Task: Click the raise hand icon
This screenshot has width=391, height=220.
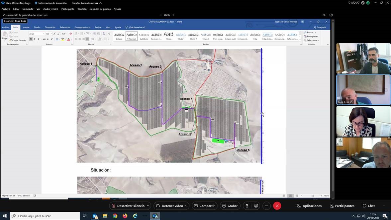Action: click(247, 206)
